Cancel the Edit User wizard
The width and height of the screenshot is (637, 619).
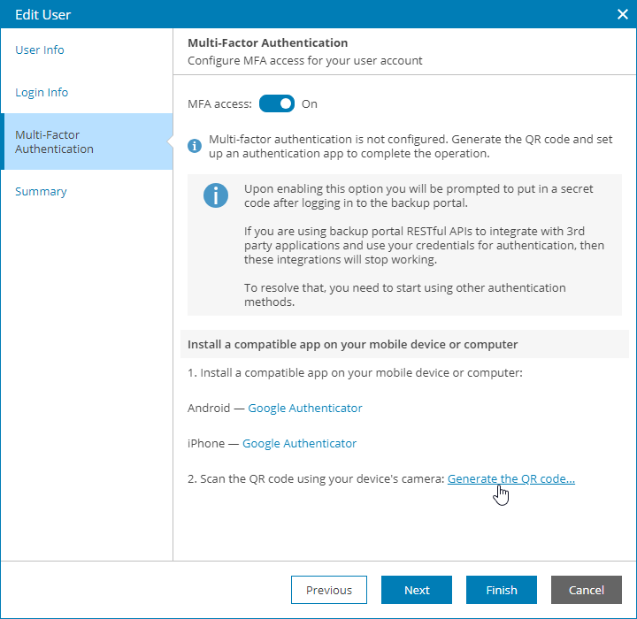tap(586, 590)
